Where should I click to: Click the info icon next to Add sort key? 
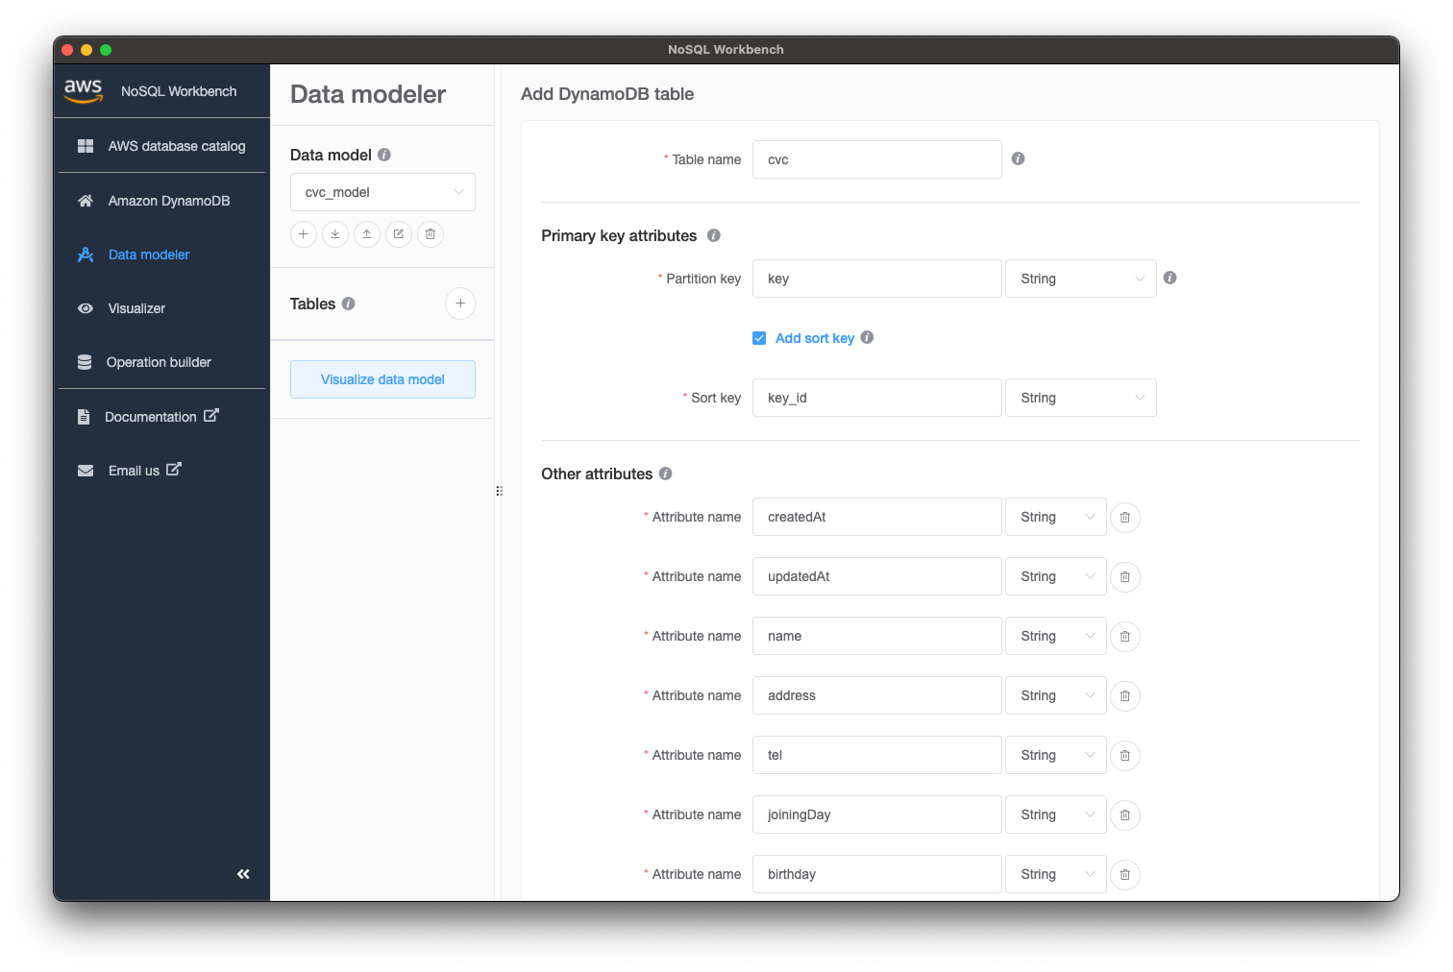pyautogui.click(x=867, y=337)
